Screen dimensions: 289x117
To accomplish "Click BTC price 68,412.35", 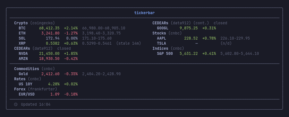I will (49, 28).
